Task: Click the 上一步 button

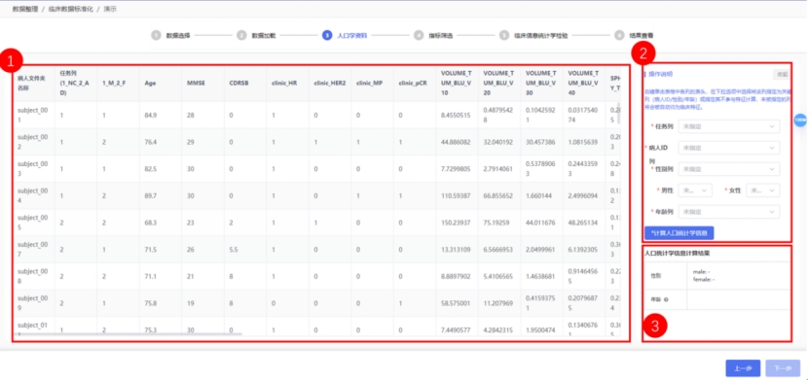Action: [743, 368]
